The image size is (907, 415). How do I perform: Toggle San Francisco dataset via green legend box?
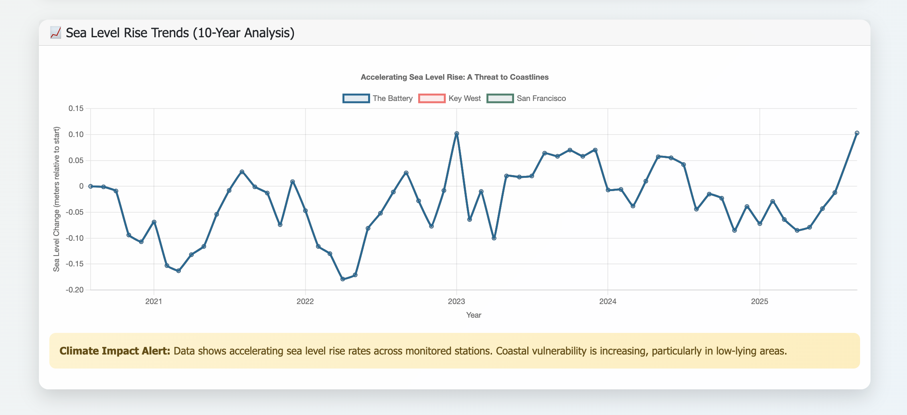[500, 99]
